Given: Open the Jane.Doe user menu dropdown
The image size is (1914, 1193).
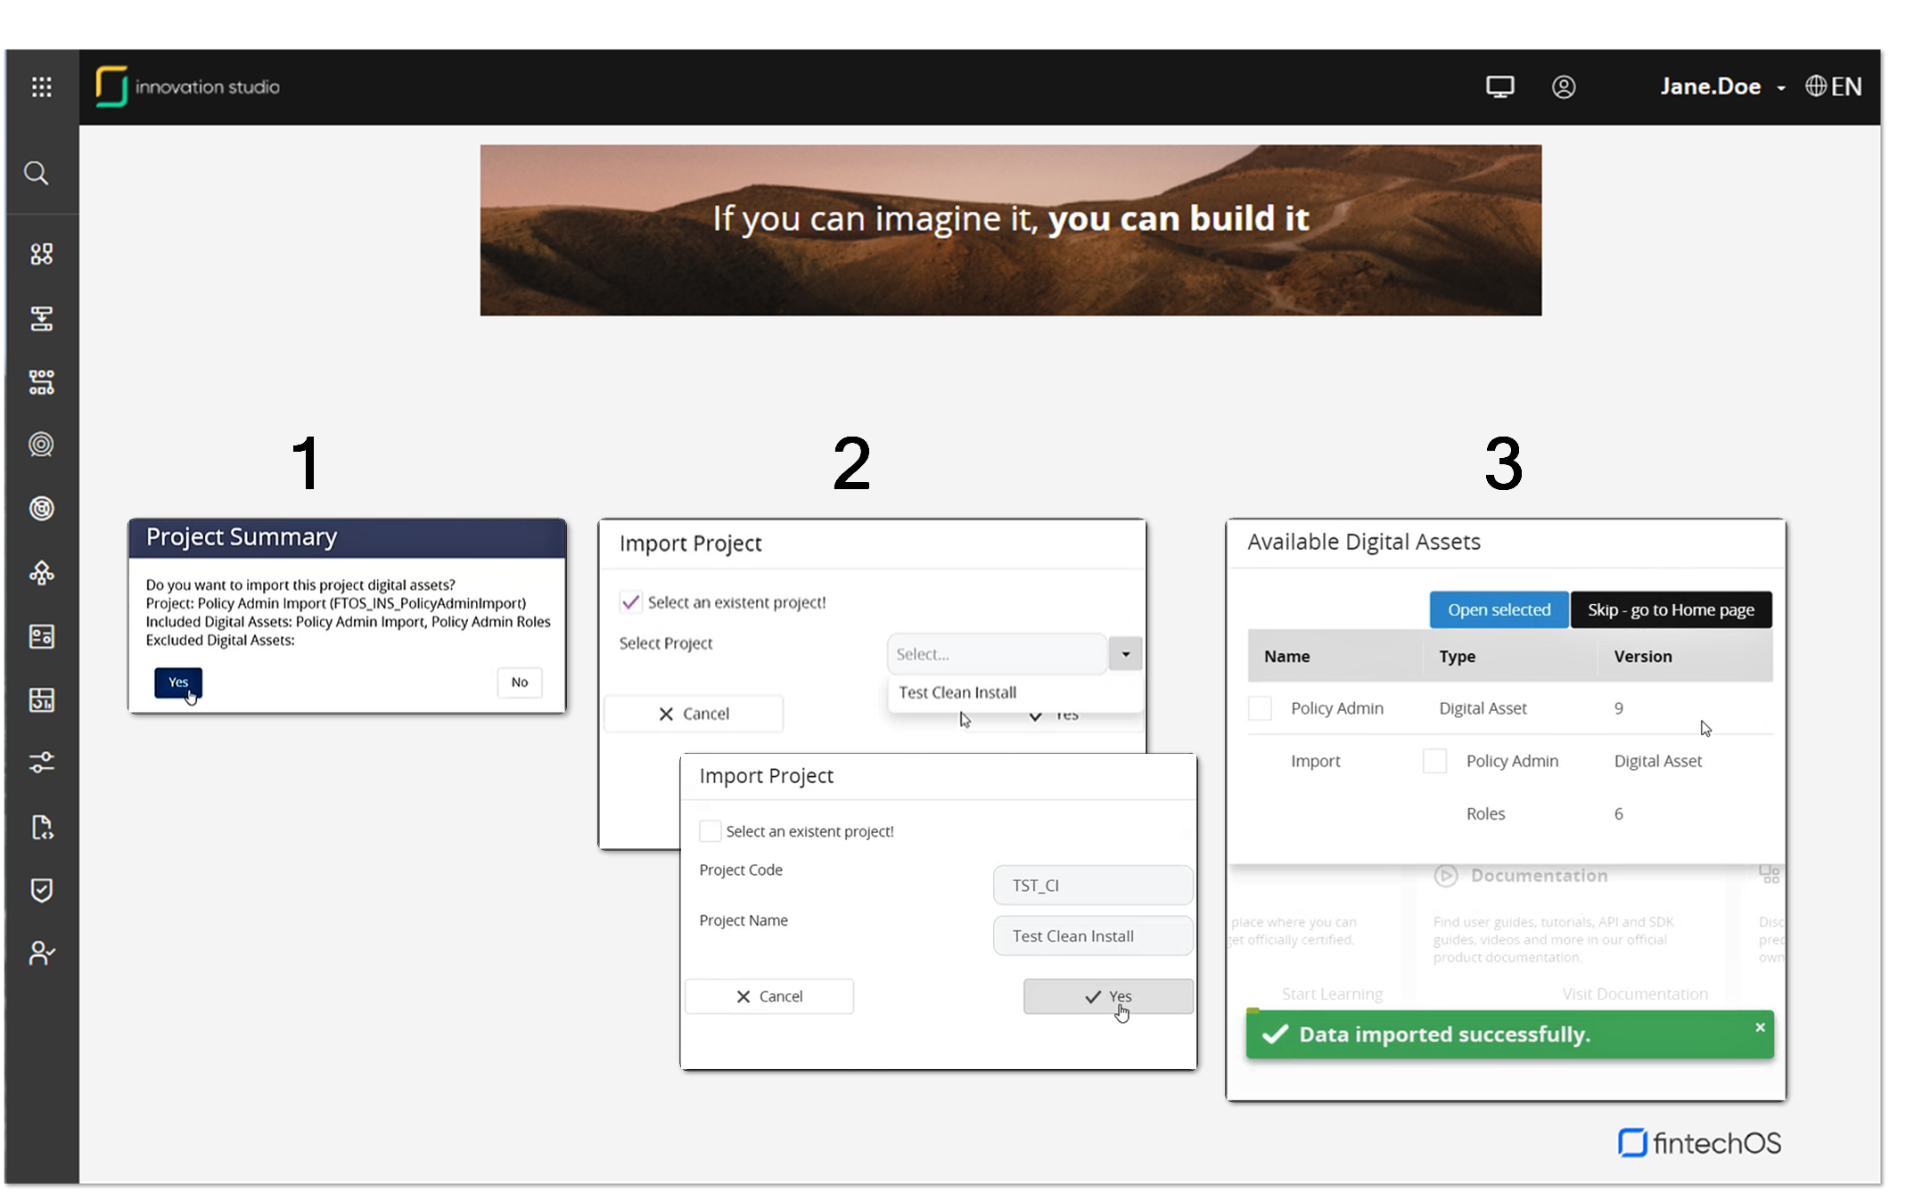Looking at the screenshot, I should coord(1721,86).
